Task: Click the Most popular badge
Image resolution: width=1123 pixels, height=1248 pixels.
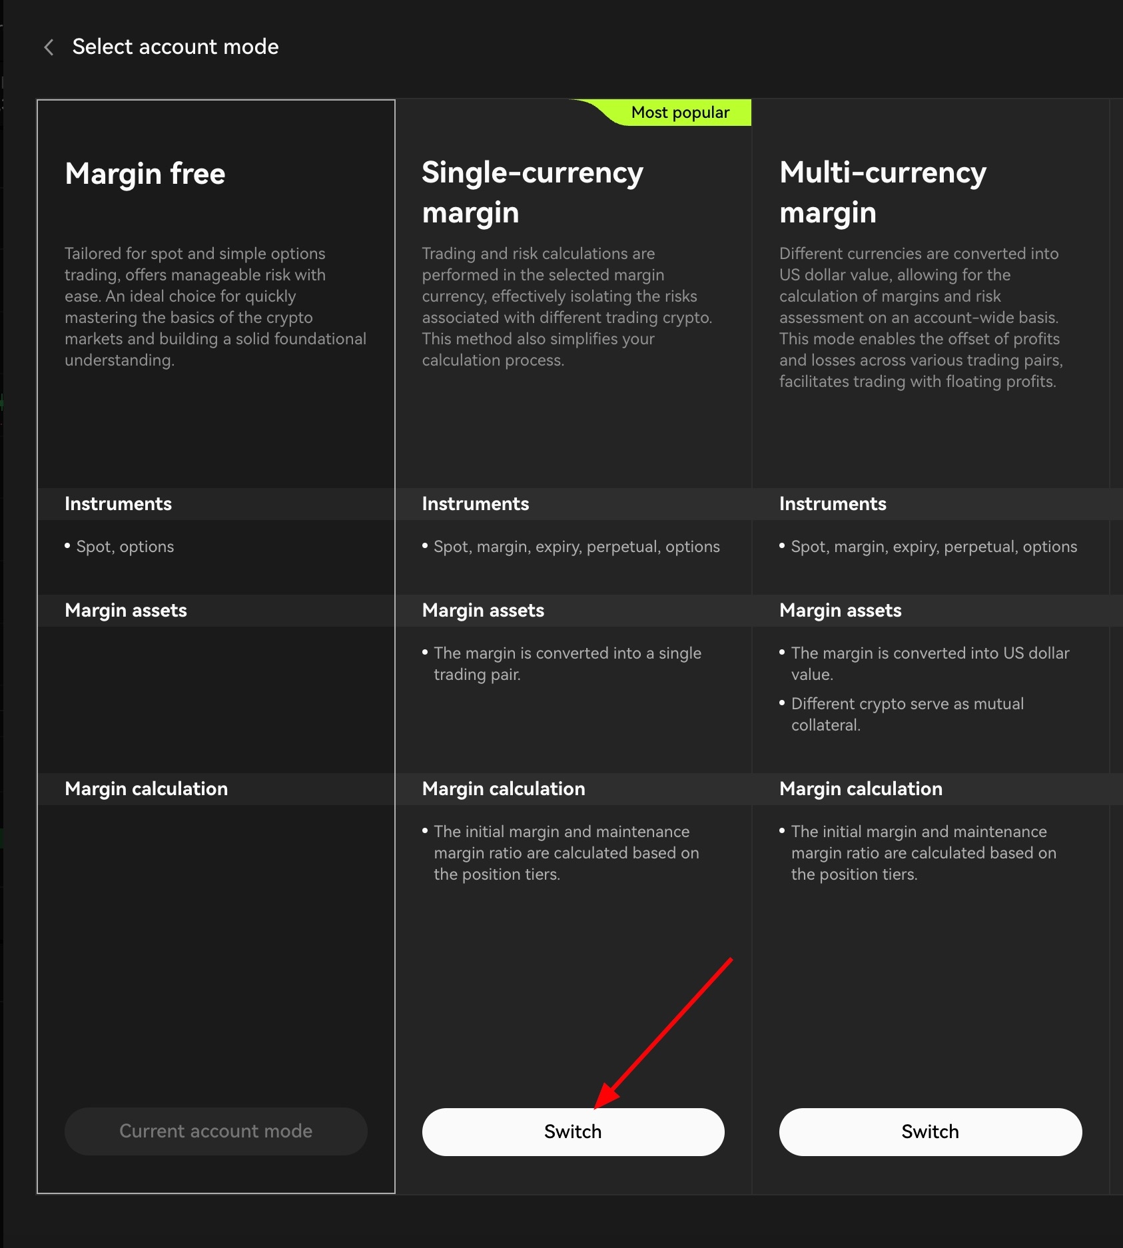Action: 679,113
